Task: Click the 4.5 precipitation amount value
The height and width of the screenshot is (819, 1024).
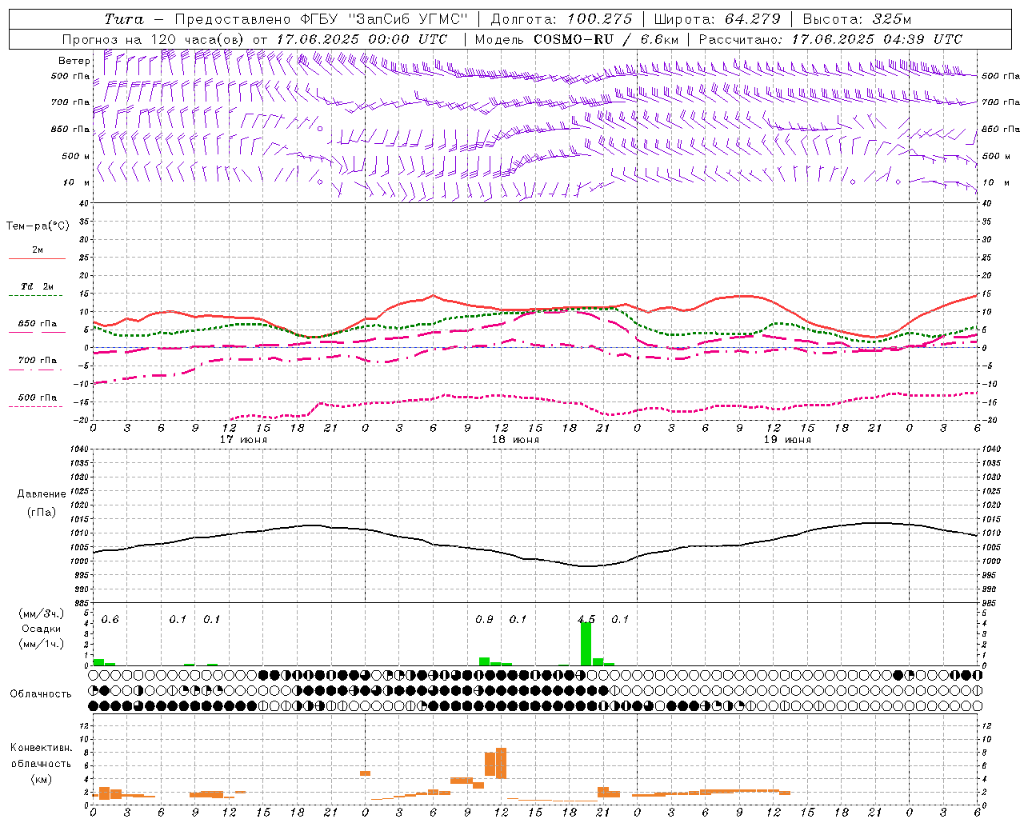Action: click(x=586, y=619)
